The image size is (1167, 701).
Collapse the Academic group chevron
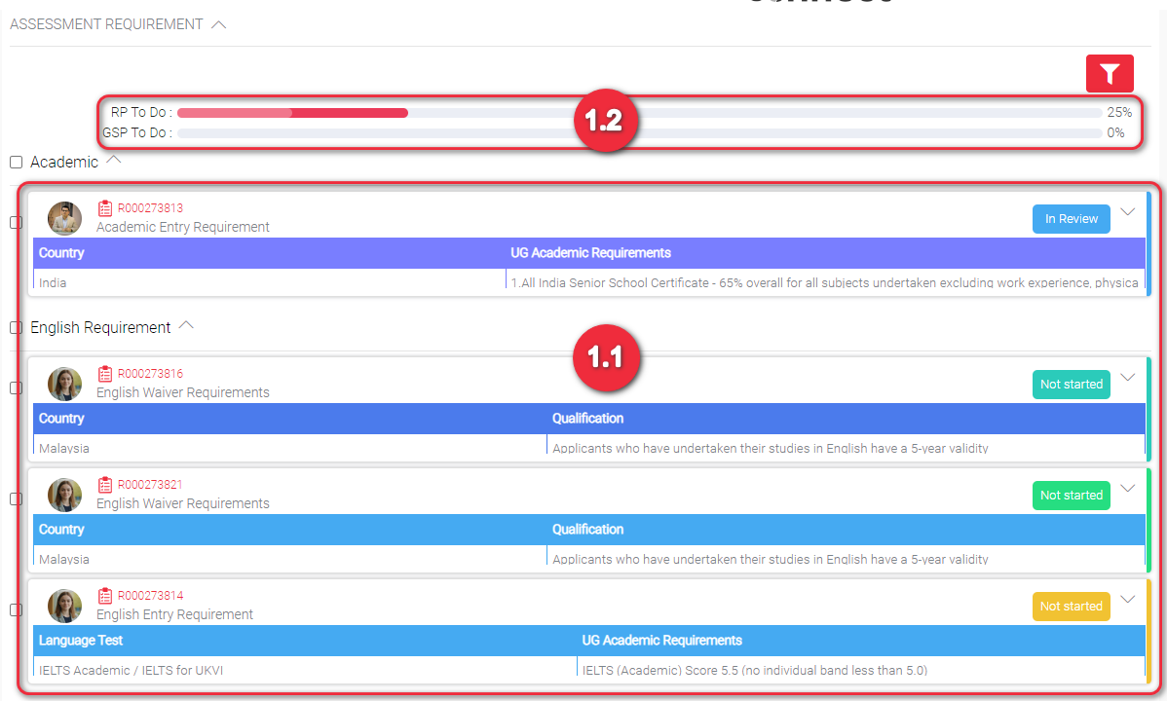114,160
